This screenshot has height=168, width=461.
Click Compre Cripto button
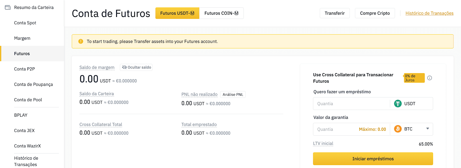tap(375, 13)
